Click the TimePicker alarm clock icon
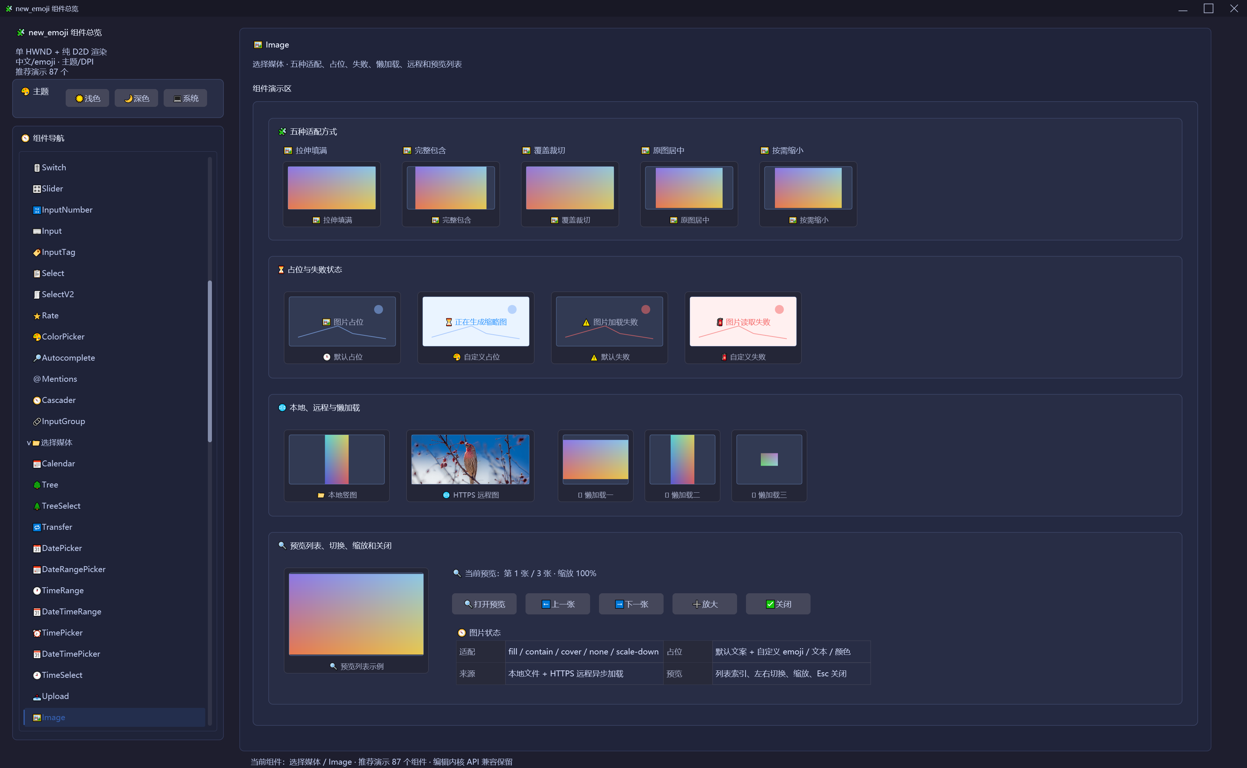This screenshot has height=768, width=1247. point(37,633)
